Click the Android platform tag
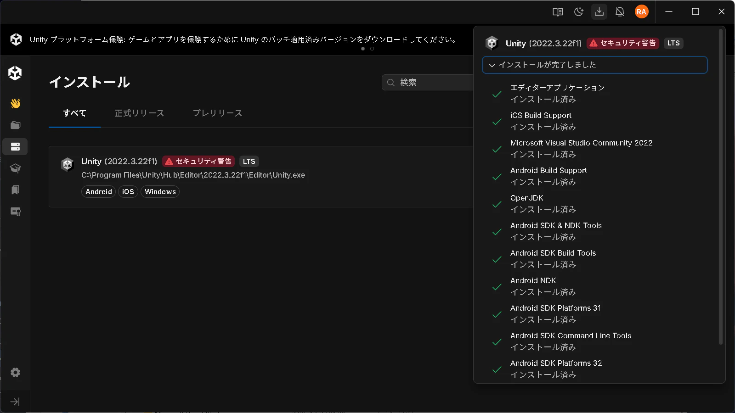 (99, 192)
